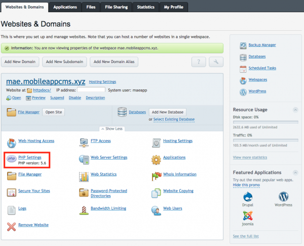
Task: Switch to the Applications tab
Action: [x=65, y=7]
